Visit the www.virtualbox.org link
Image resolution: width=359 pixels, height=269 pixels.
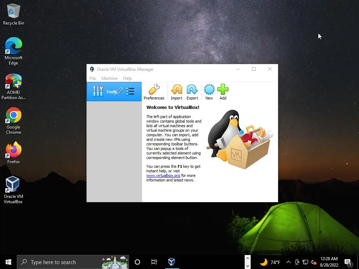pyautogui.click(x=163, y=175)
